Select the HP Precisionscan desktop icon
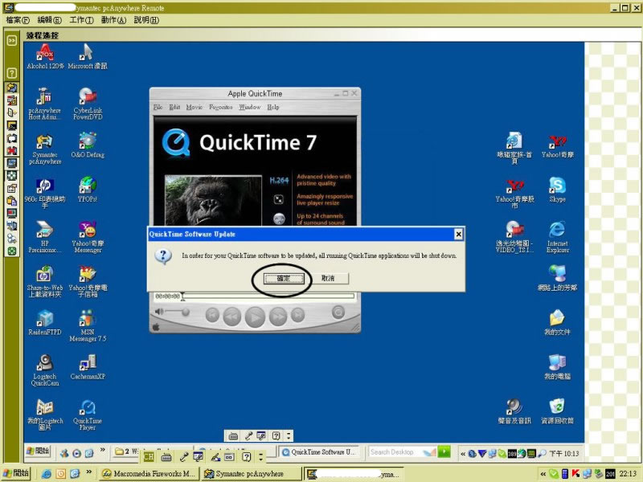The width and height of the screenshot is (643, 482). coord(45,237)
